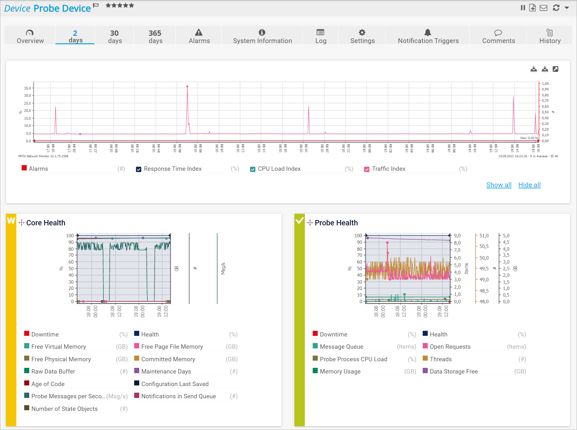577x430 pixels.
Task: Toggle Data Storage Free legend swatch
Action: pos(425,371)
